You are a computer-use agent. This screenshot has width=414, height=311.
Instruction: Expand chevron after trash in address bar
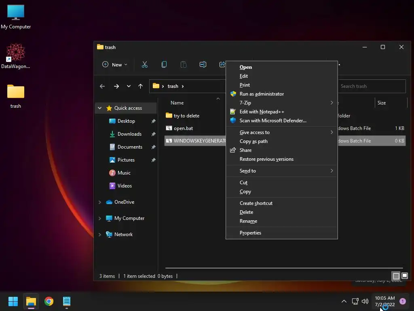pos(183,86)
